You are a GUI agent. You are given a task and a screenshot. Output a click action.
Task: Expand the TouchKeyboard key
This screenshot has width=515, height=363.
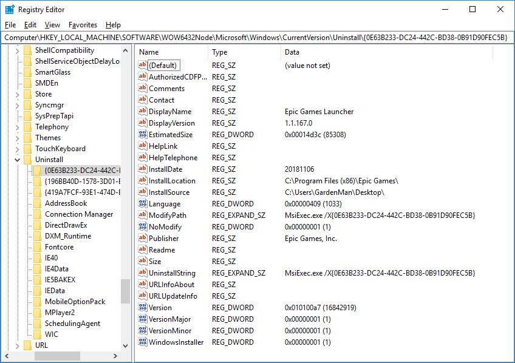click(18, 149)
